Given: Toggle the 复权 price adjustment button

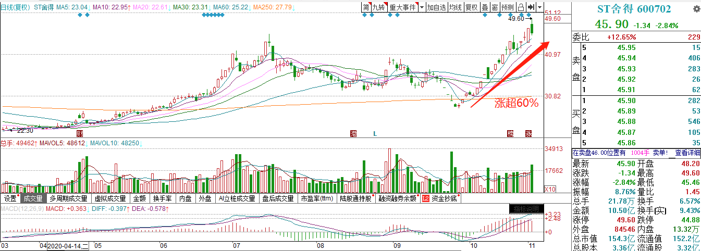Looking at the screenshot, I should [471, 7].
